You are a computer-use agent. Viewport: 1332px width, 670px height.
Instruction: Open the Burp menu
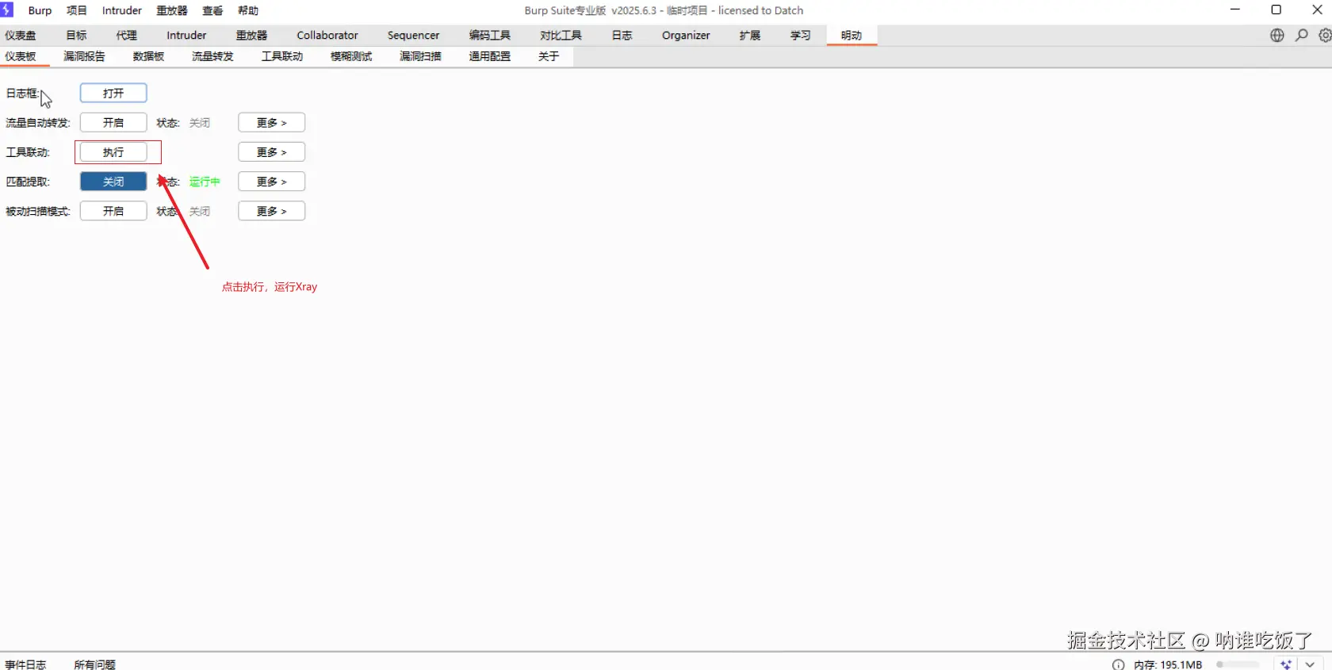40,10
